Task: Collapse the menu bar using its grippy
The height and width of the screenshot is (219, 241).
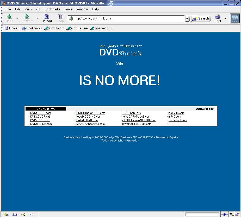Action: 2,9
